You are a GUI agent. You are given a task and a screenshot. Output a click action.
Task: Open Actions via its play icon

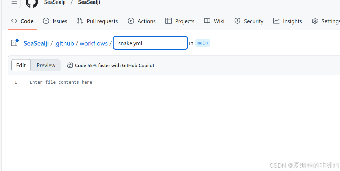[x=131, y=21]
